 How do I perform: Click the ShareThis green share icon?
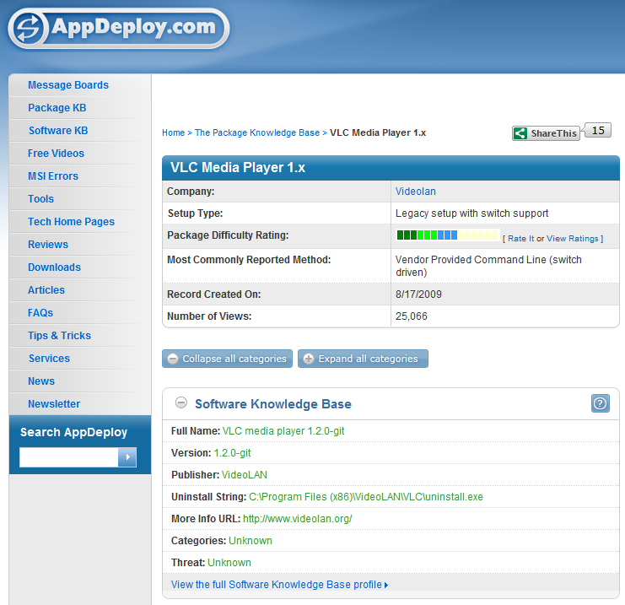coord(520,133)
